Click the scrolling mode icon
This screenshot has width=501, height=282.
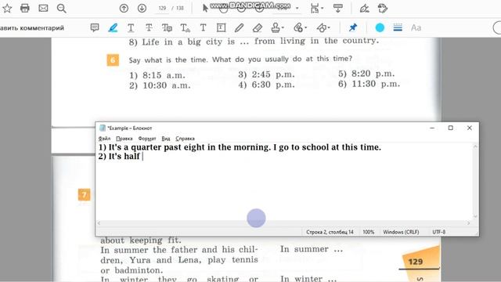337,9
